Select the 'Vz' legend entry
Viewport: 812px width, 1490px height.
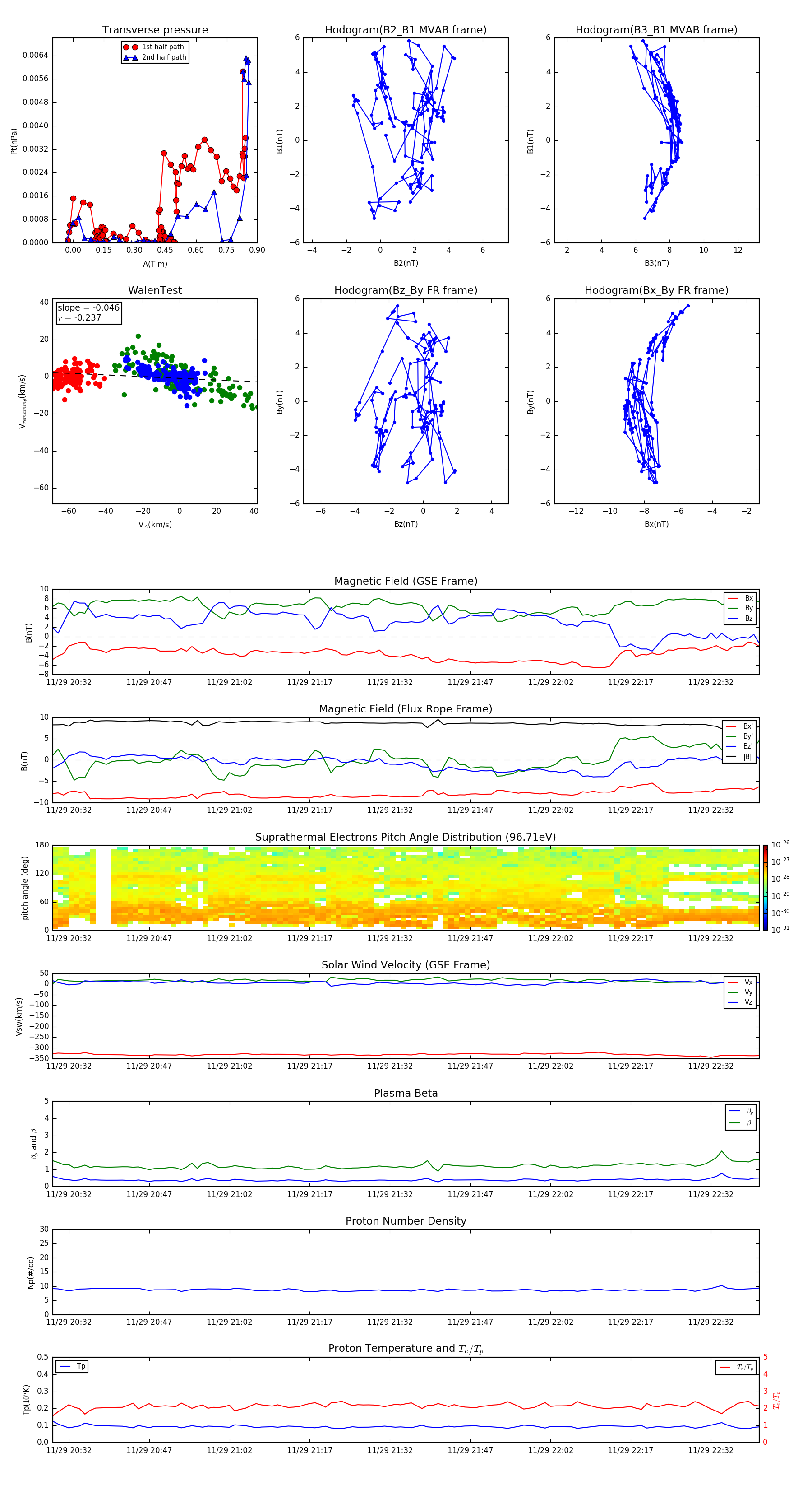point(740,1002)
